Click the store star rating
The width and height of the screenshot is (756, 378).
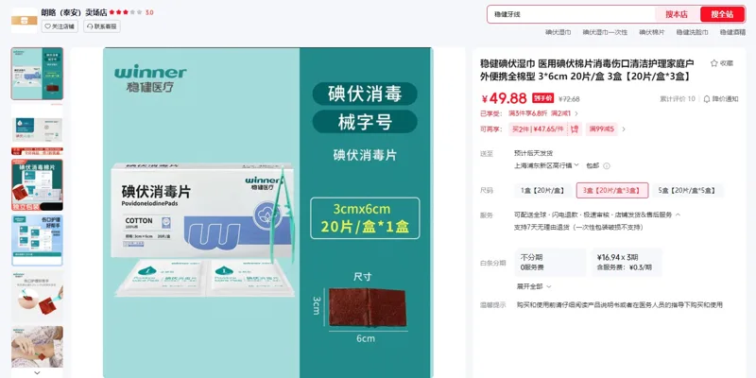(126, 12)
